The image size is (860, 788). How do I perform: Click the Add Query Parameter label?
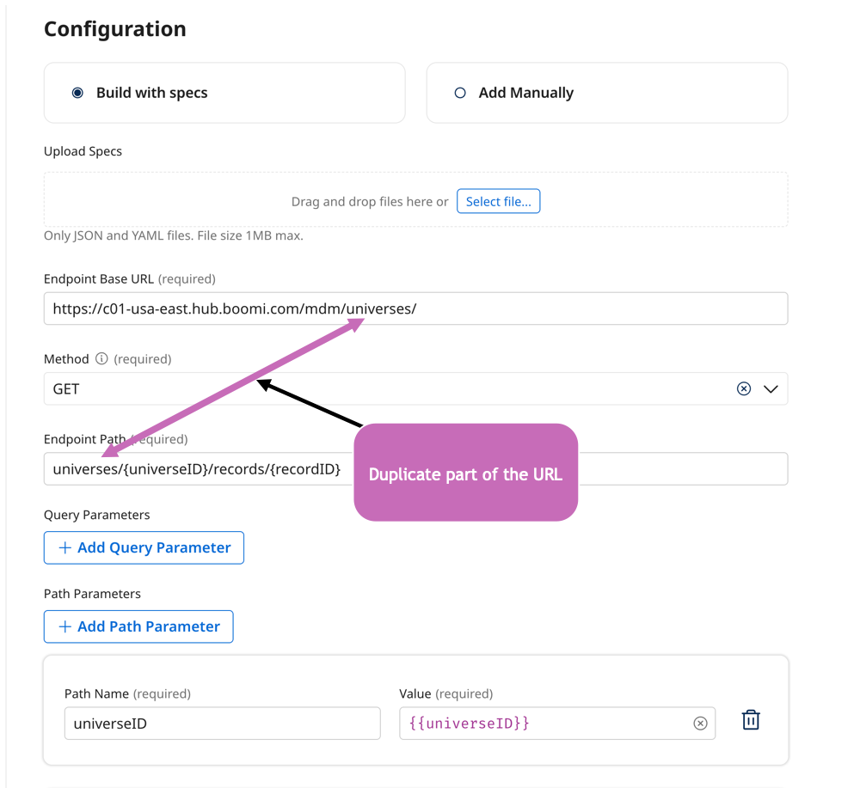tap(154, 547)
